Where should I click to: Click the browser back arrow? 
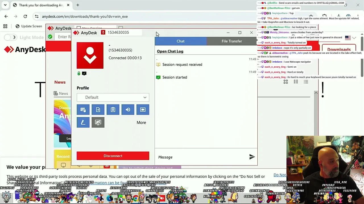pyautogui.click(x=6, y=16)
